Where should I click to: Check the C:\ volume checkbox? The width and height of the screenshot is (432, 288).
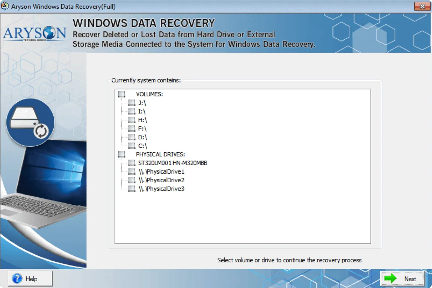point(131,145)
